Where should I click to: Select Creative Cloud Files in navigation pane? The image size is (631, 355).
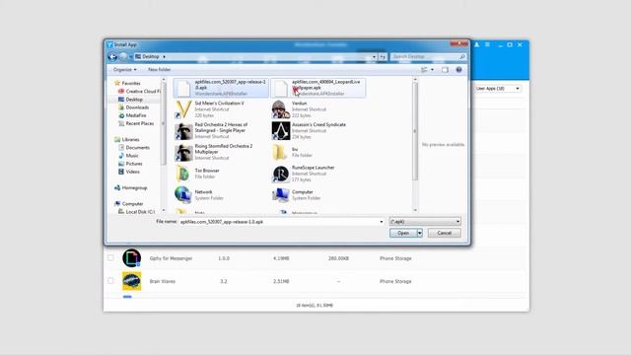[139, 92]
